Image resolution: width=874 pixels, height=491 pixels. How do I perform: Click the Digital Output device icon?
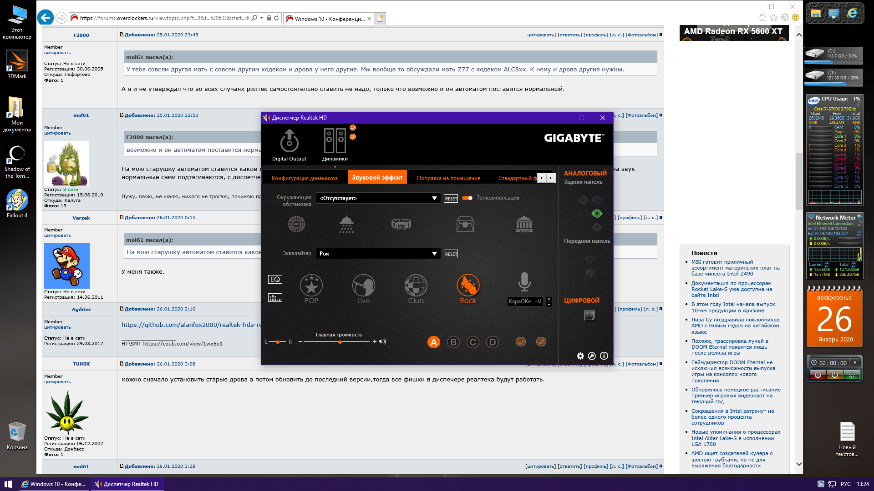(x=289, y=141)
